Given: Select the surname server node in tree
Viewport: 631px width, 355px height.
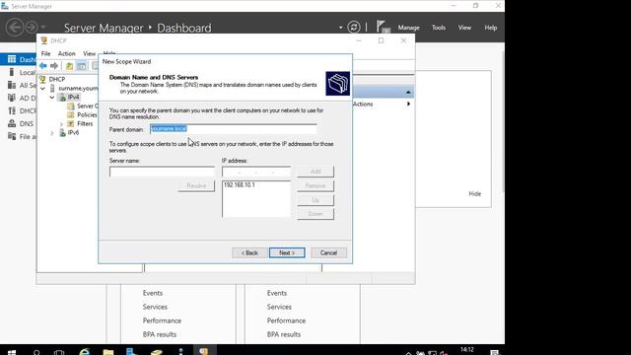Looking at the screenshot, I should pos(78,88).
